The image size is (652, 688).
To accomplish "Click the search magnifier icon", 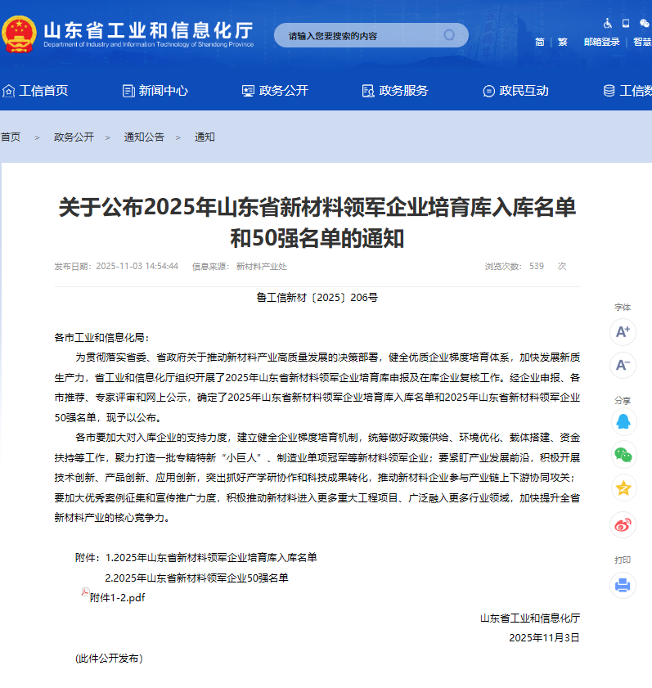I will [x=449, y=35].
